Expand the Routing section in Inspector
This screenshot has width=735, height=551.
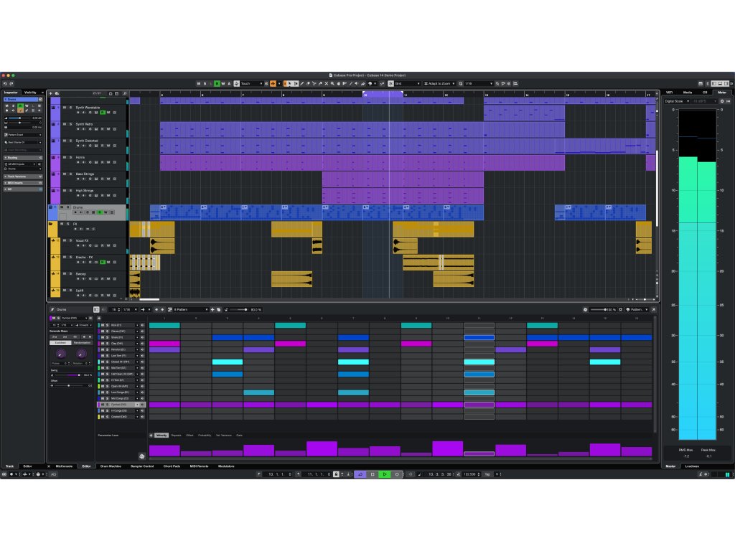[x=23, y=157]
